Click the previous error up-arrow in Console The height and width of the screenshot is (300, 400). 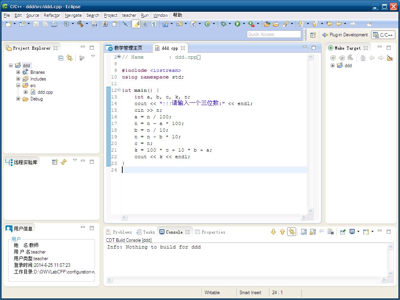[282, 232]
